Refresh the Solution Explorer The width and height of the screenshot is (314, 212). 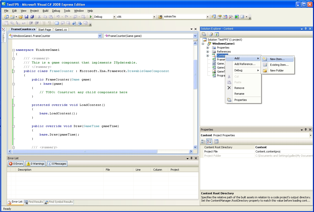pos(217,34)
